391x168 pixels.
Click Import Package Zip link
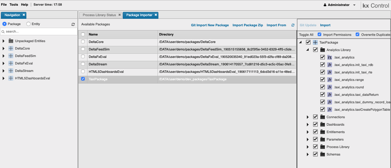[248, 25]
